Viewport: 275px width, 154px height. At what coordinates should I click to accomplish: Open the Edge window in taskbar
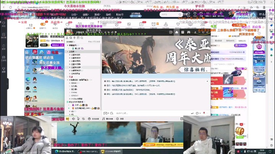coord(65,151)
